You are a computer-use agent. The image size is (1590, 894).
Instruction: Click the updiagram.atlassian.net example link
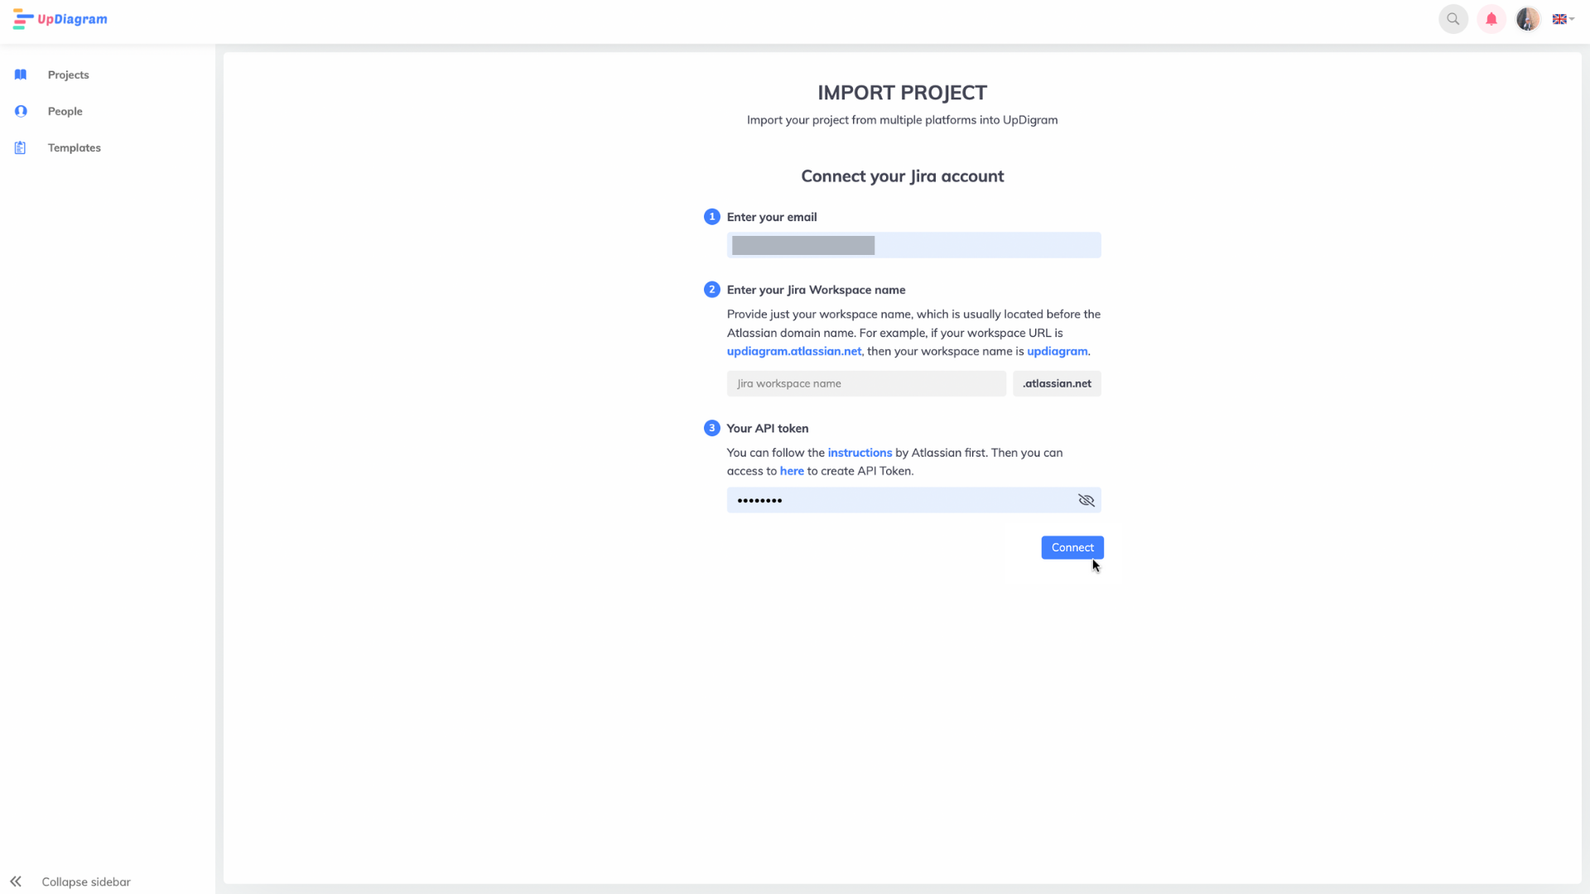point(794,350)
